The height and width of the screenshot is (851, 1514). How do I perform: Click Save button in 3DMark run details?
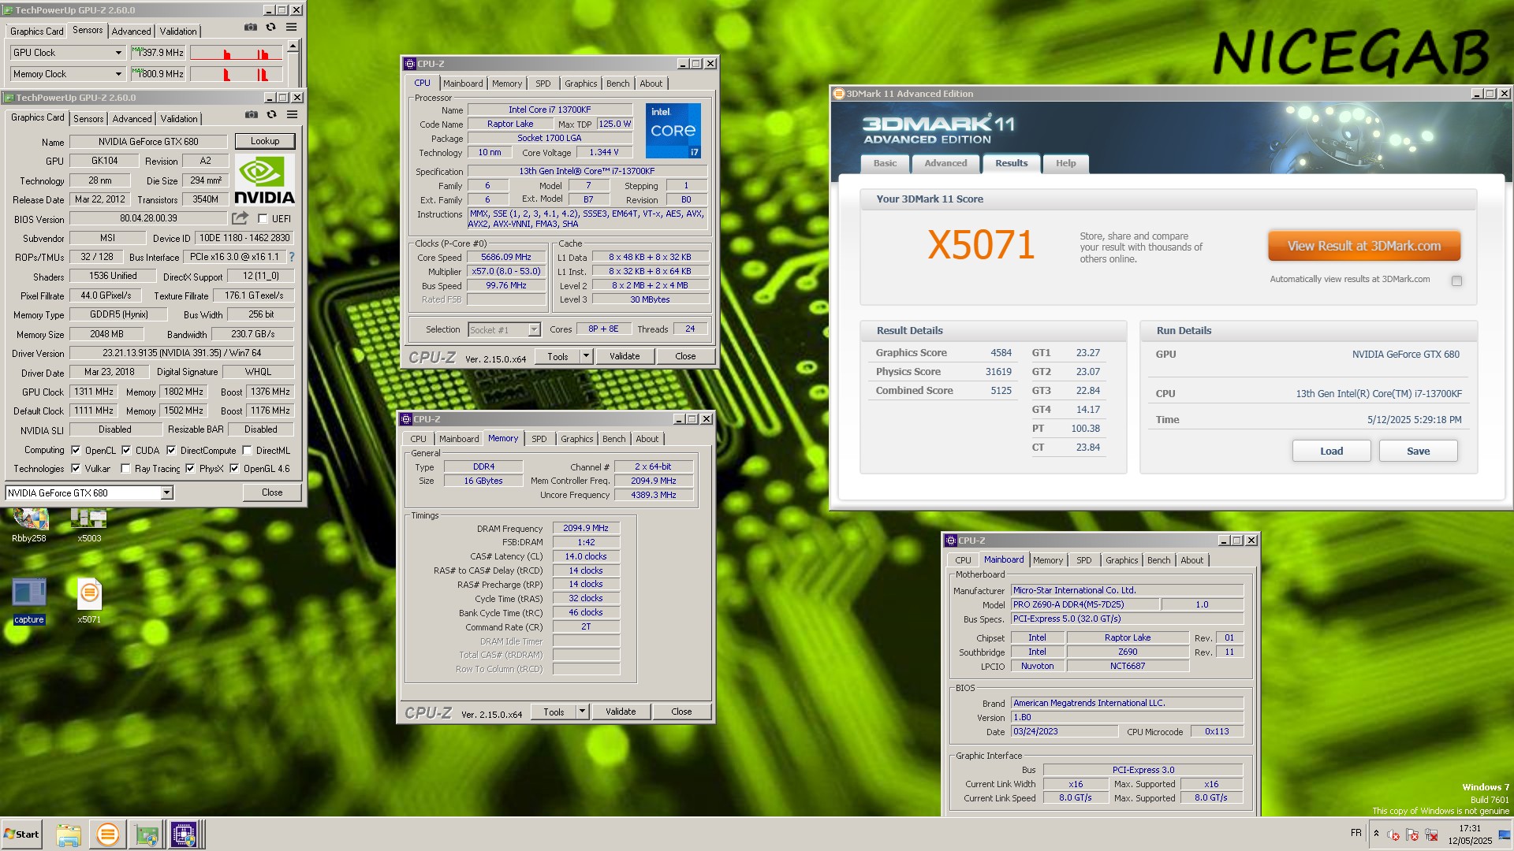tap(1418, 452)
